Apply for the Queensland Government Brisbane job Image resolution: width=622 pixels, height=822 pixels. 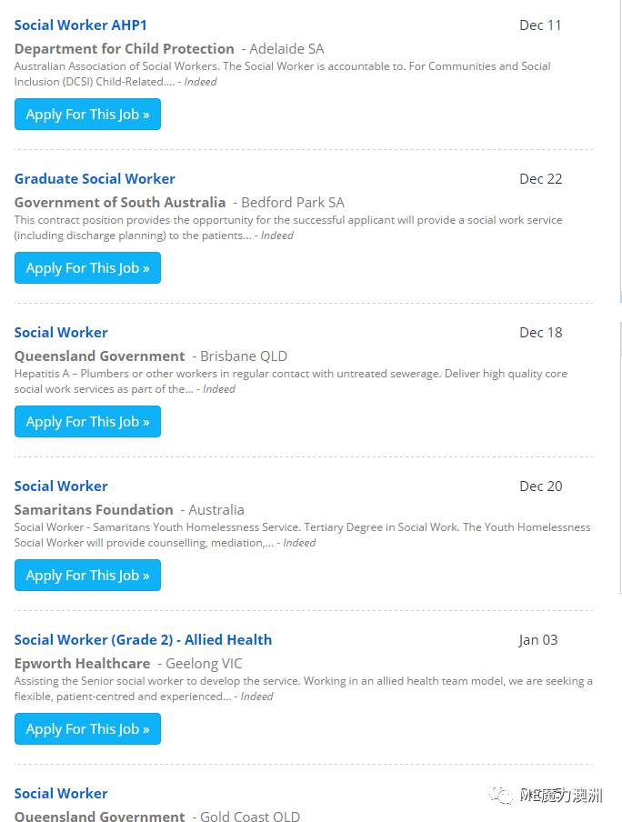87,422
